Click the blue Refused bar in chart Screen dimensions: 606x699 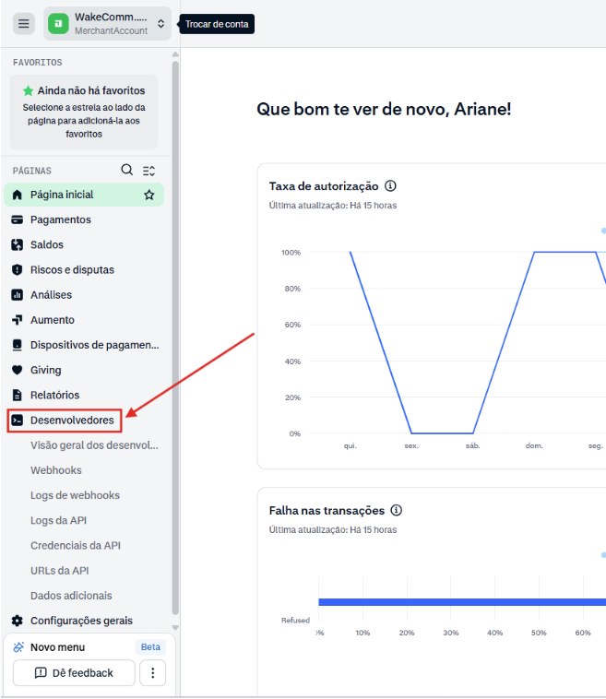pos(462,602)
